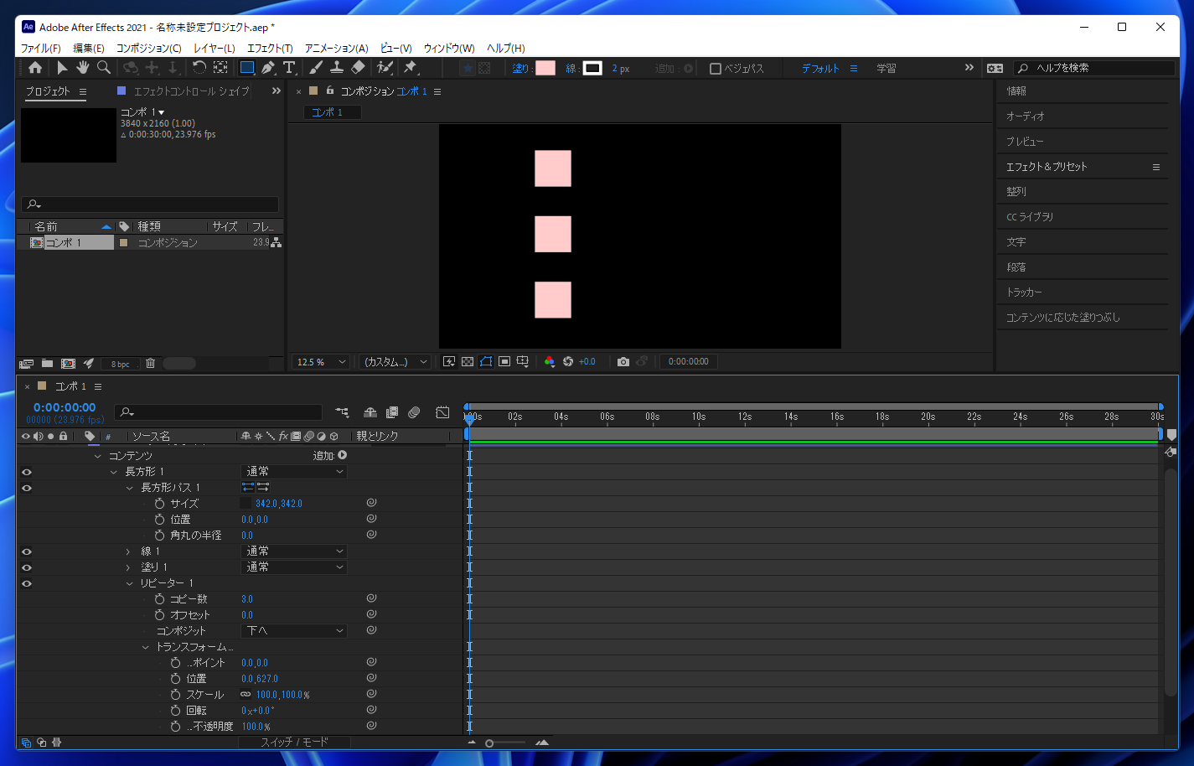Select the Eraser tool
1194x766 pixels.
click(358, 68)
